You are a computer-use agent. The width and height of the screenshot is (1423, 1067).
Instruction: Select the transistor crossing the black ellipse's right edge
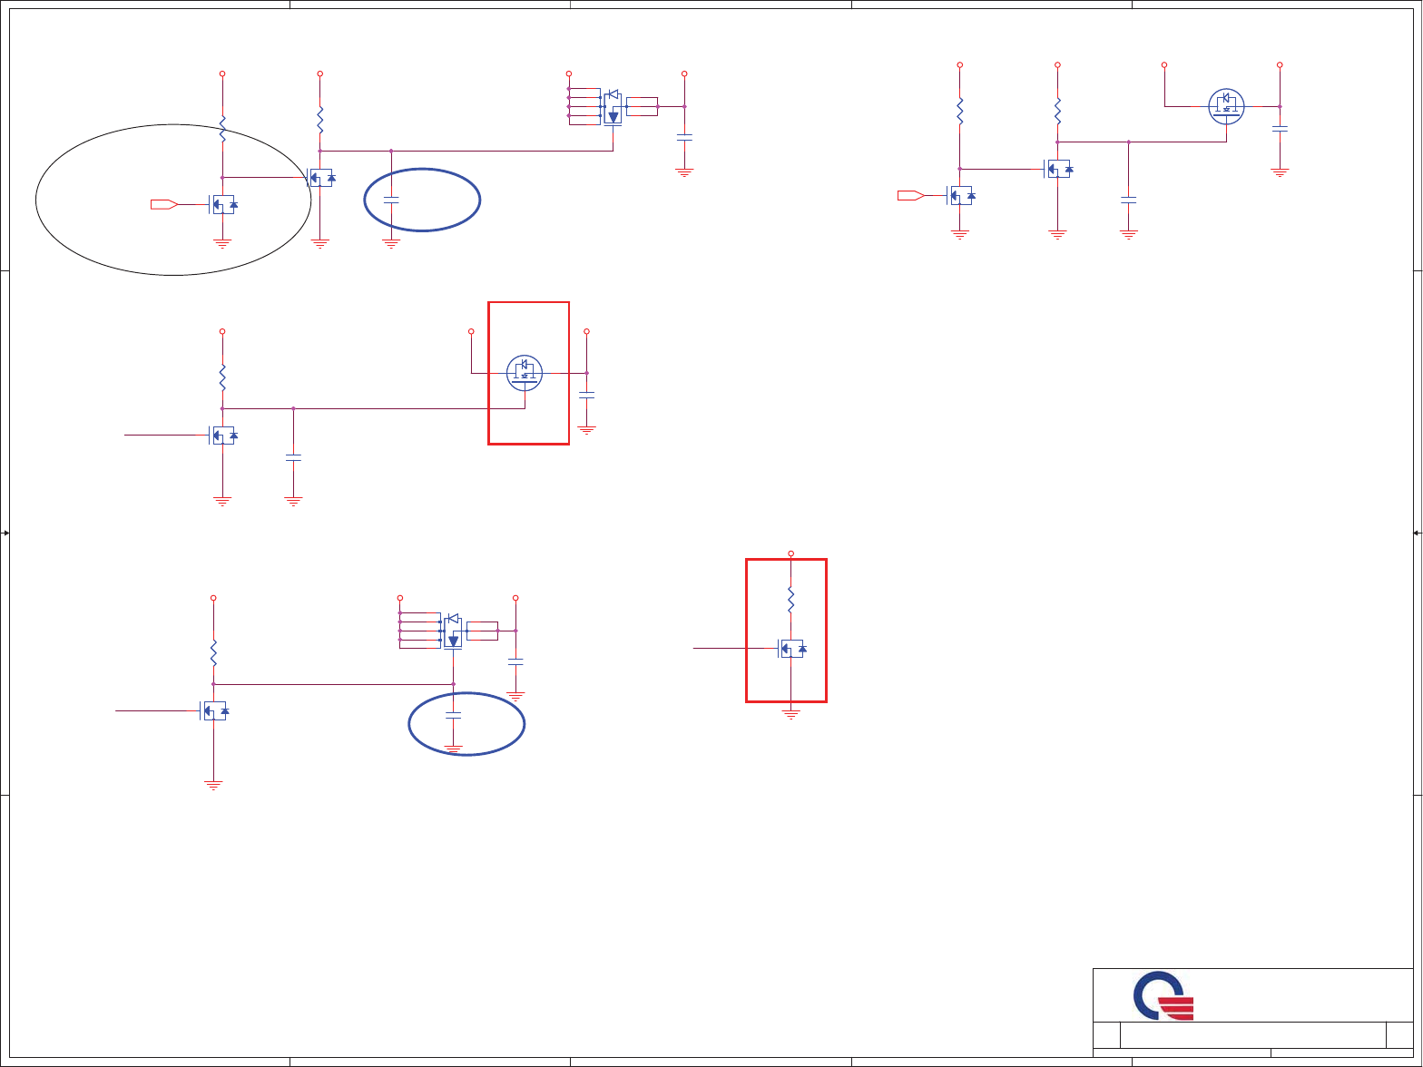pyautogui.click(x=320, y=178)
